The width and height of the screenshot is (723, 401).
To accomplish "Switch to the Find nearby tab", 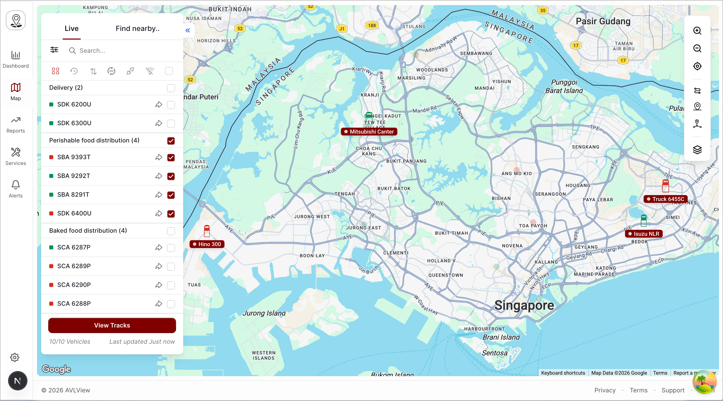I will coord(137,28).
